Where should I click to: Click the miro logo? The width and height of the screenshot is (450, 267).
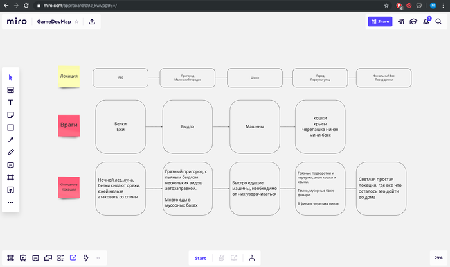coord(17,21)
